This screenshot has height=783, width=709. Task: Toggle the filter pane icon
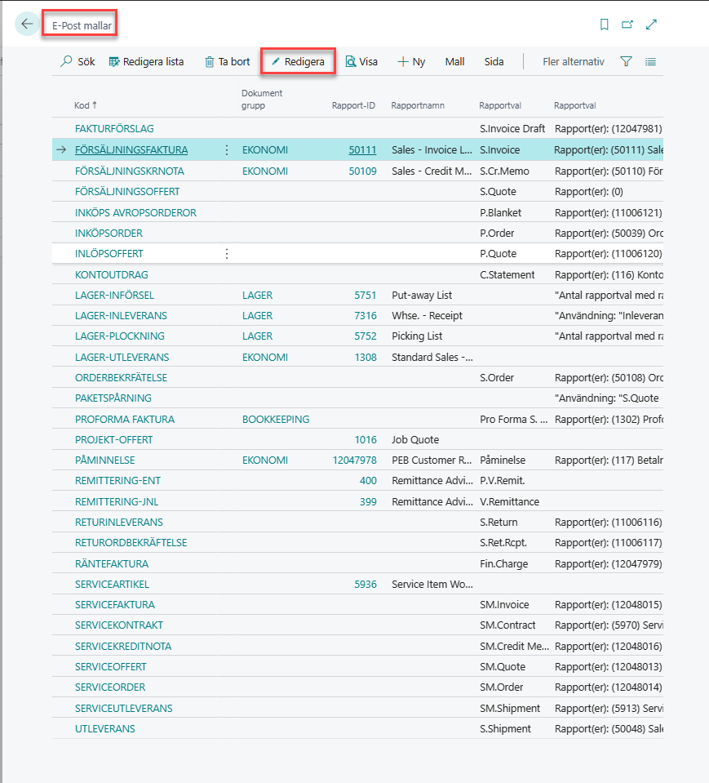626,61
